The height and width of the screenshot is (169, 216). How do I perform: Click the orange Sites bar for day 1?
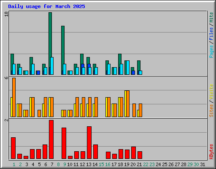click(14, 97)
